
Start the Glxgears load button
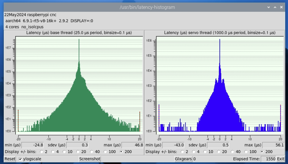point(183,159)
